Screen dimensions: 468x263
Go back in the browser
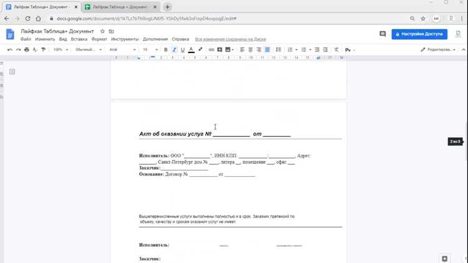pos(7,19)
